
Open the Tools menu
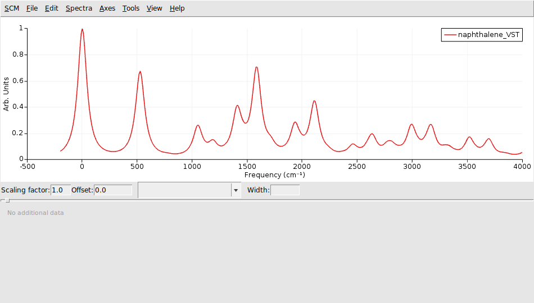131,8
